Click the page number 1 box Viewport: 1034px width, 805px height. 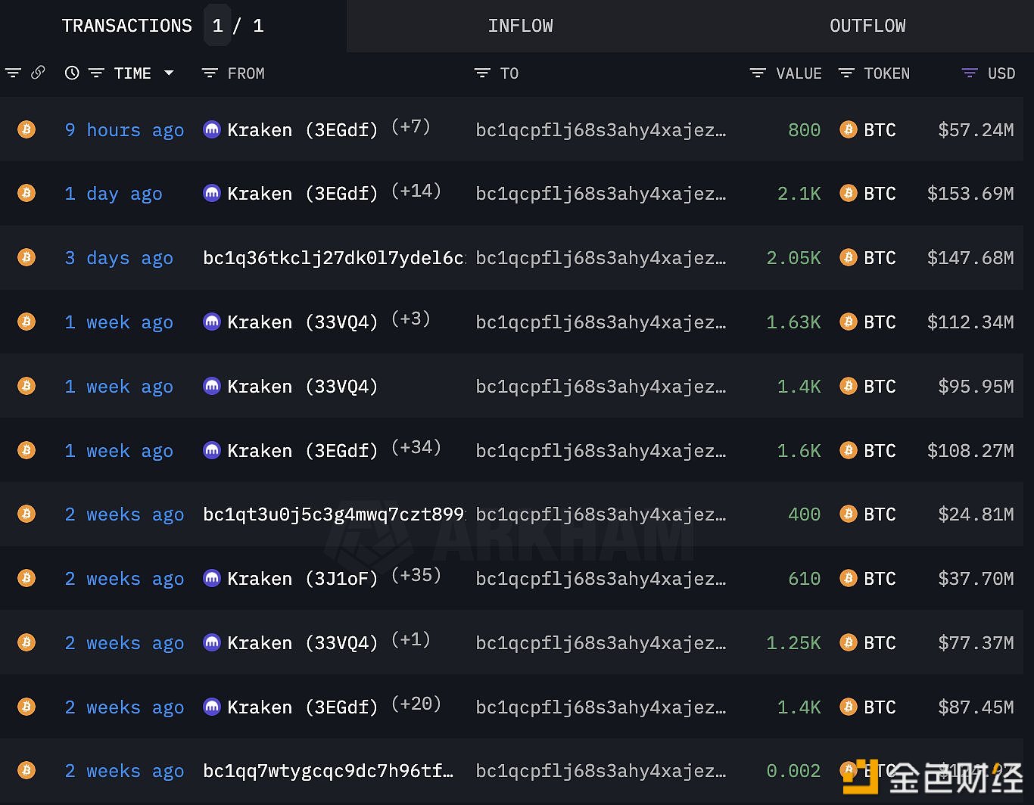[x=218, y=26]
